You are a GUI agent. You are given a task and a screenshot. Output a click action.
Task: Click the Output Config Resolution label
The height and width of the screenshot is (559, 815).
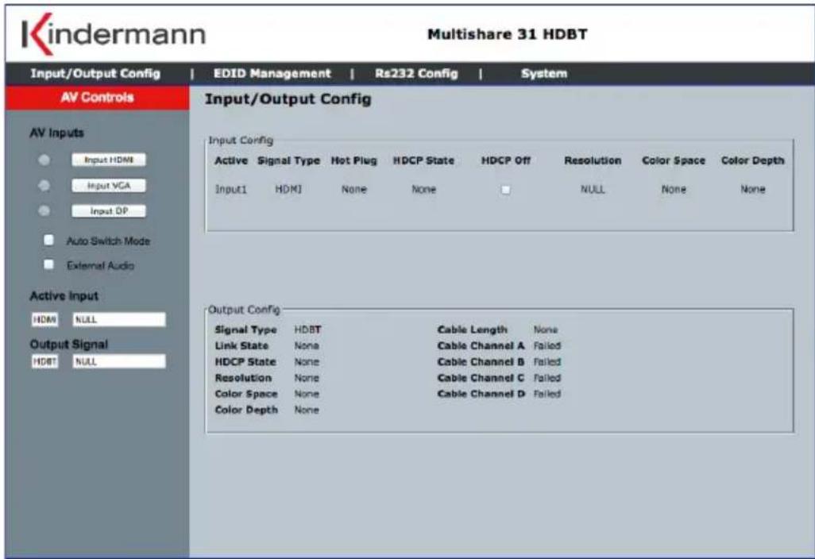click(243, 378)
